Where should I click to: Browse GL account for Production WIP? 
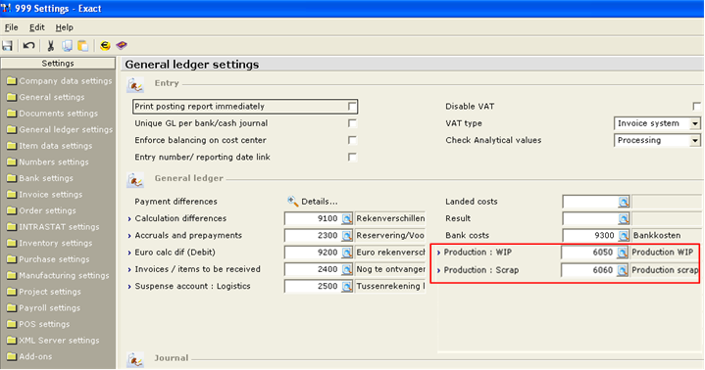[x=623, y=253]
